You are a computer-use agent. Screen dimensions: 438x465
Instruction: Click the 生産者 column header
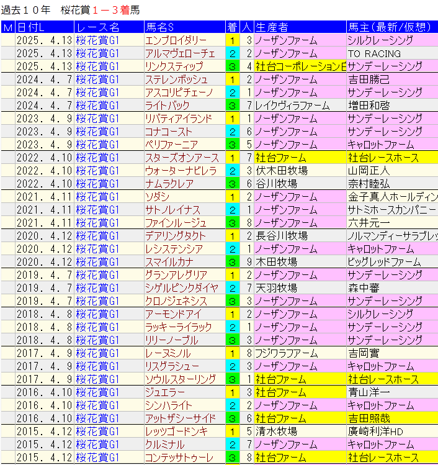point(300,27)
